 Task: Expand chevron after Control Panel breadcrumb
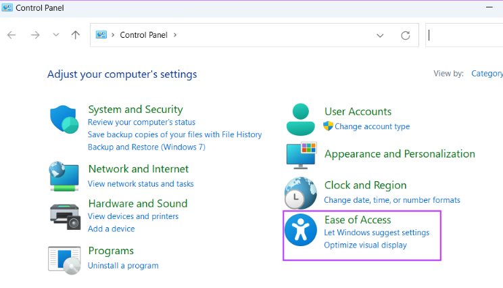click(175, 34)
